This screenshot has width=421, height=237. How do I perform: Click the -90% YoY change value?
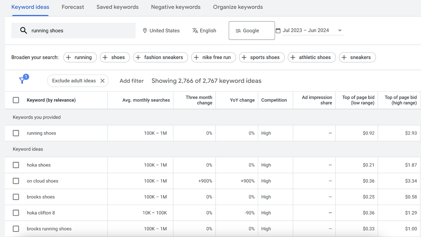250,213
